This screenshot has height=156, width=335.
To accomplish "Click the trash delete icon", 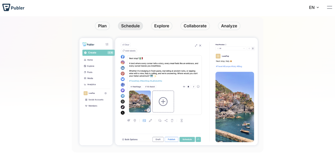I will tap(172, 121).
